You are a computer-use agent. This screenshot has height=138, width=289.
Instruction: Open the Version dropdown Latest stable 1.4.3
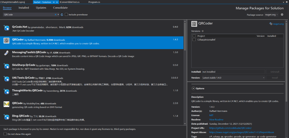point(234,78)
